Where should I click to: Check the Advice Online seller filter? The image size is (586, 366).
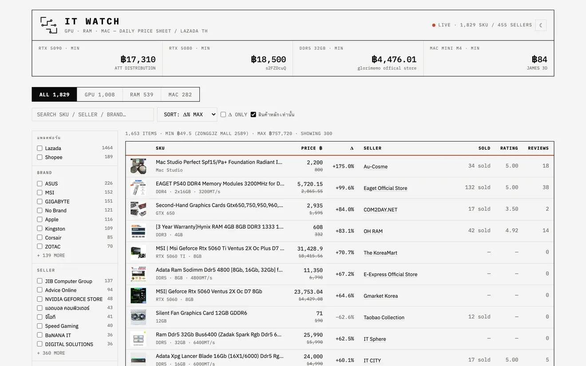40,290
